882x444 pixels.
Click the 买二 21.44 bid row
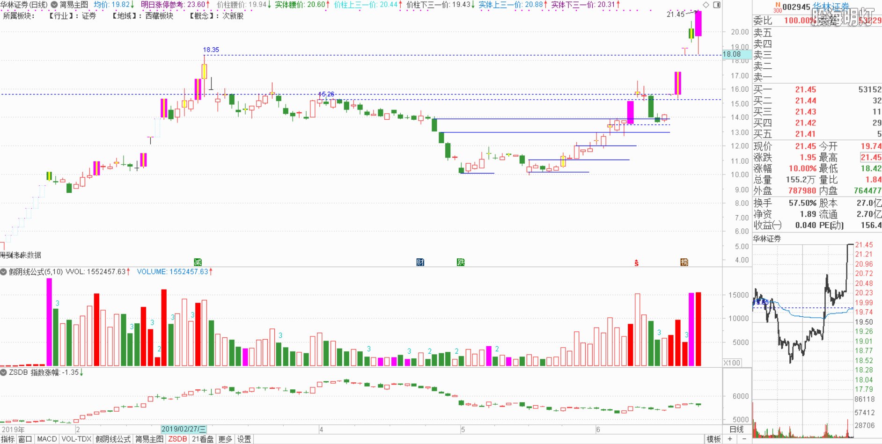(x=817, y=101)
